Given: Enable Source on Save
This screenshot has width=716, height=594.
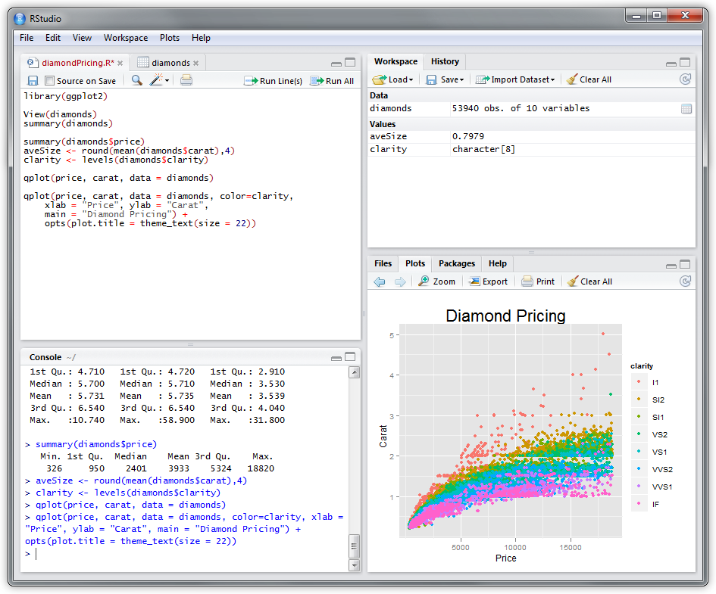Looking at the screenshot, I should 48,80.
